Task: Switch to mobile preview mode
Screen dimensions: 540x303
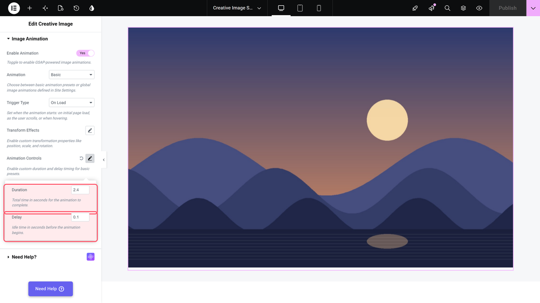Action: pos(319,8)
